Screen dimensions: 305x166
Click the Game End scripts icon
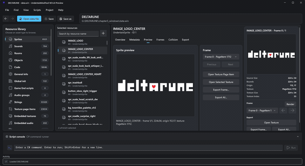tap(10, 88)
